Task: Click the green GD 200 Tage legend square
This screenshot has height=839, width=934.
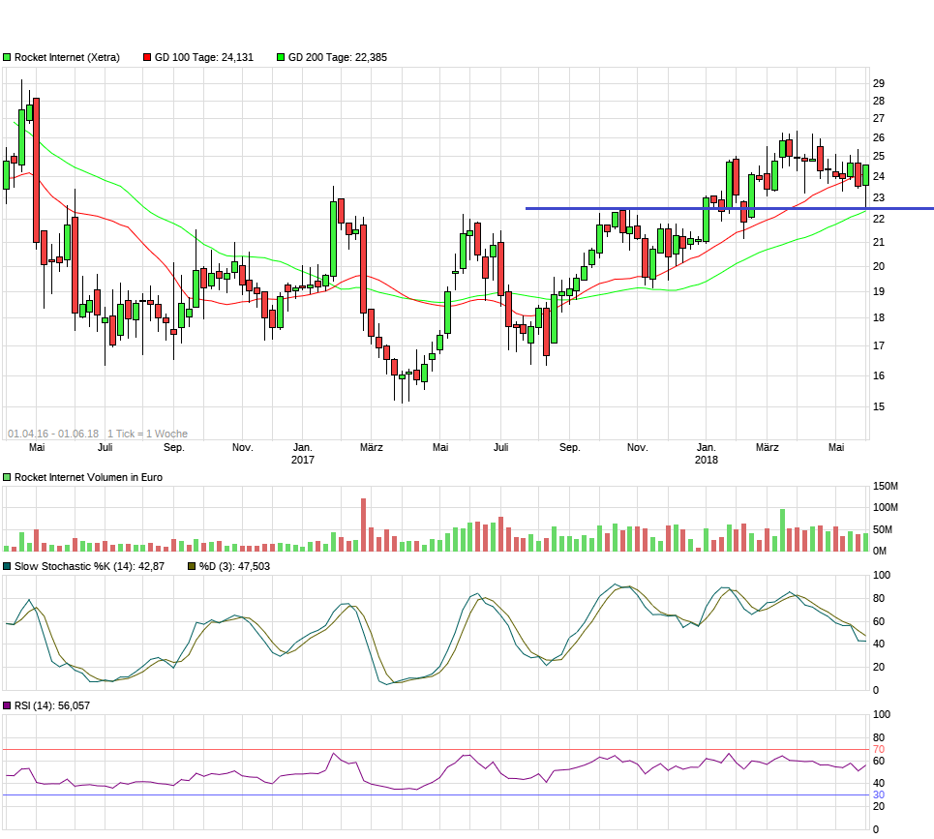Action: pyautogui.click(x=281, y=57)
